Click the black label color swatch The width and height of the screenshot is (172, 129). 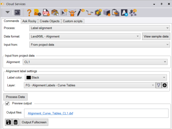coord(29,78)
